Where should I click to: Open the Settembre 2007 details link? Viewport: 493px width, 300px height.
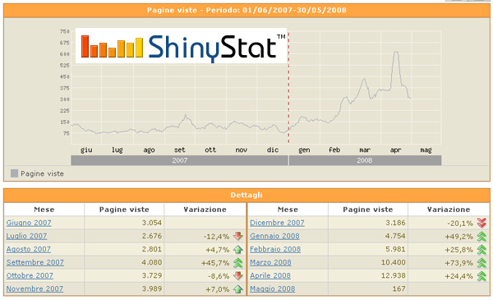[35, 262]
